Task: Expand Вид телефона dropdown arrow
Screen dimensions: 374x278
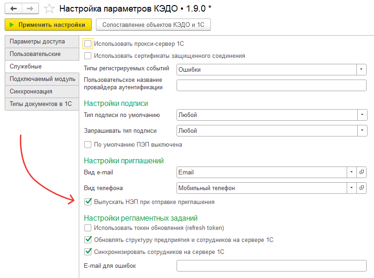Action: 352,188
